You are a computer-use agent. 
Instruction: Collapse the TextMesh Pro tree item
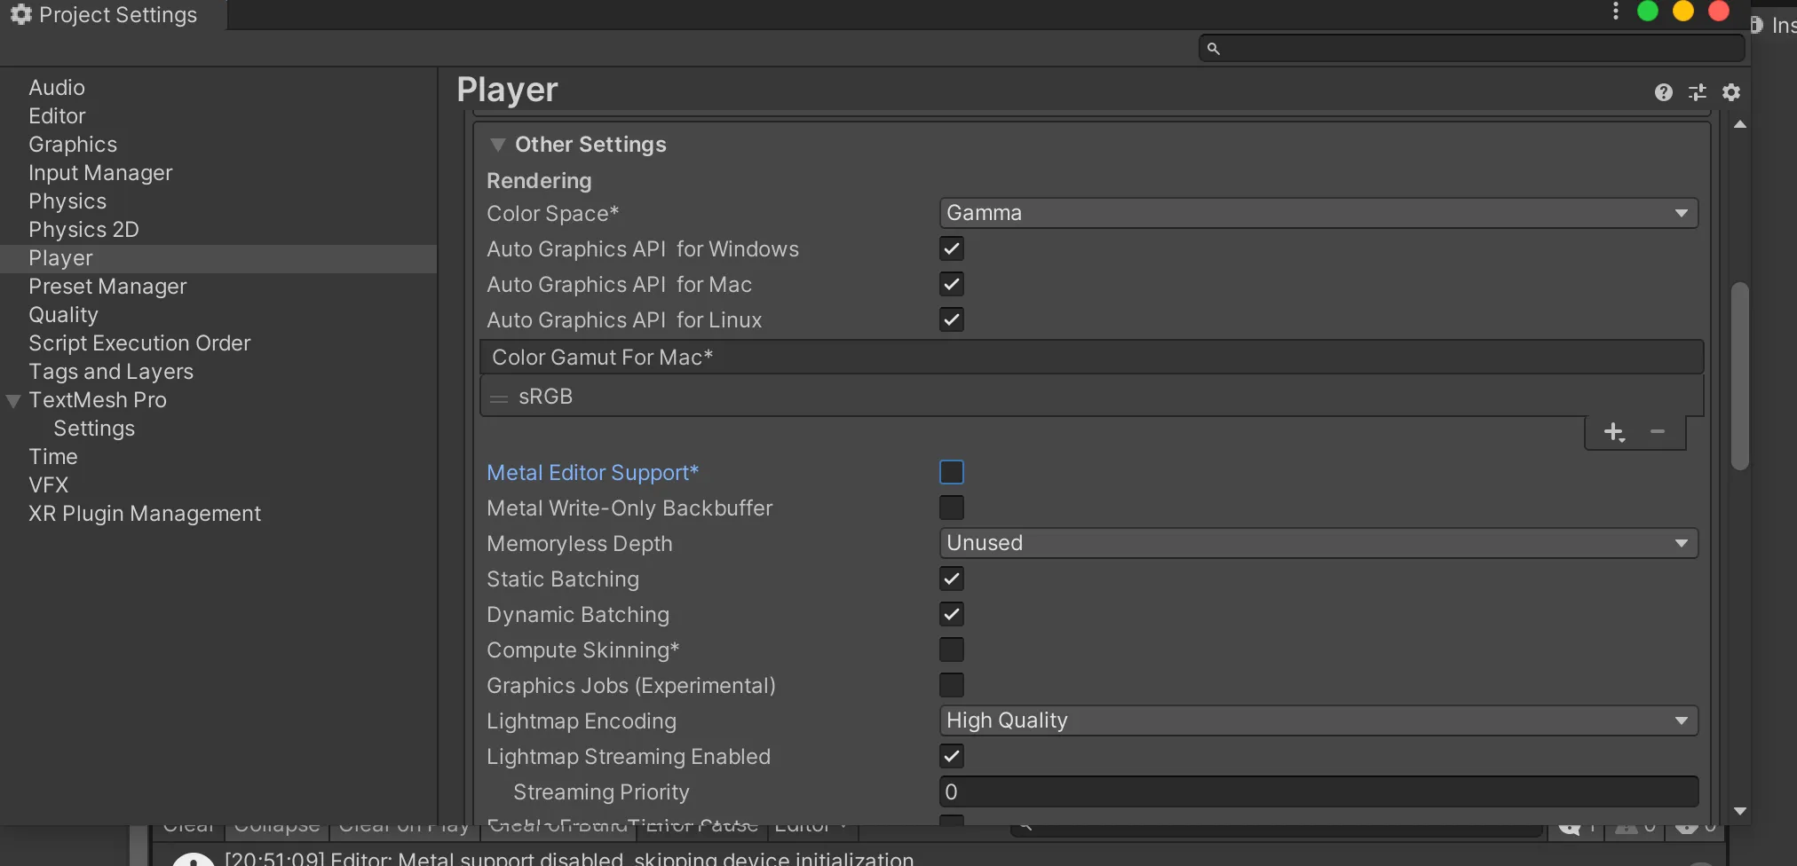(13, 401)
